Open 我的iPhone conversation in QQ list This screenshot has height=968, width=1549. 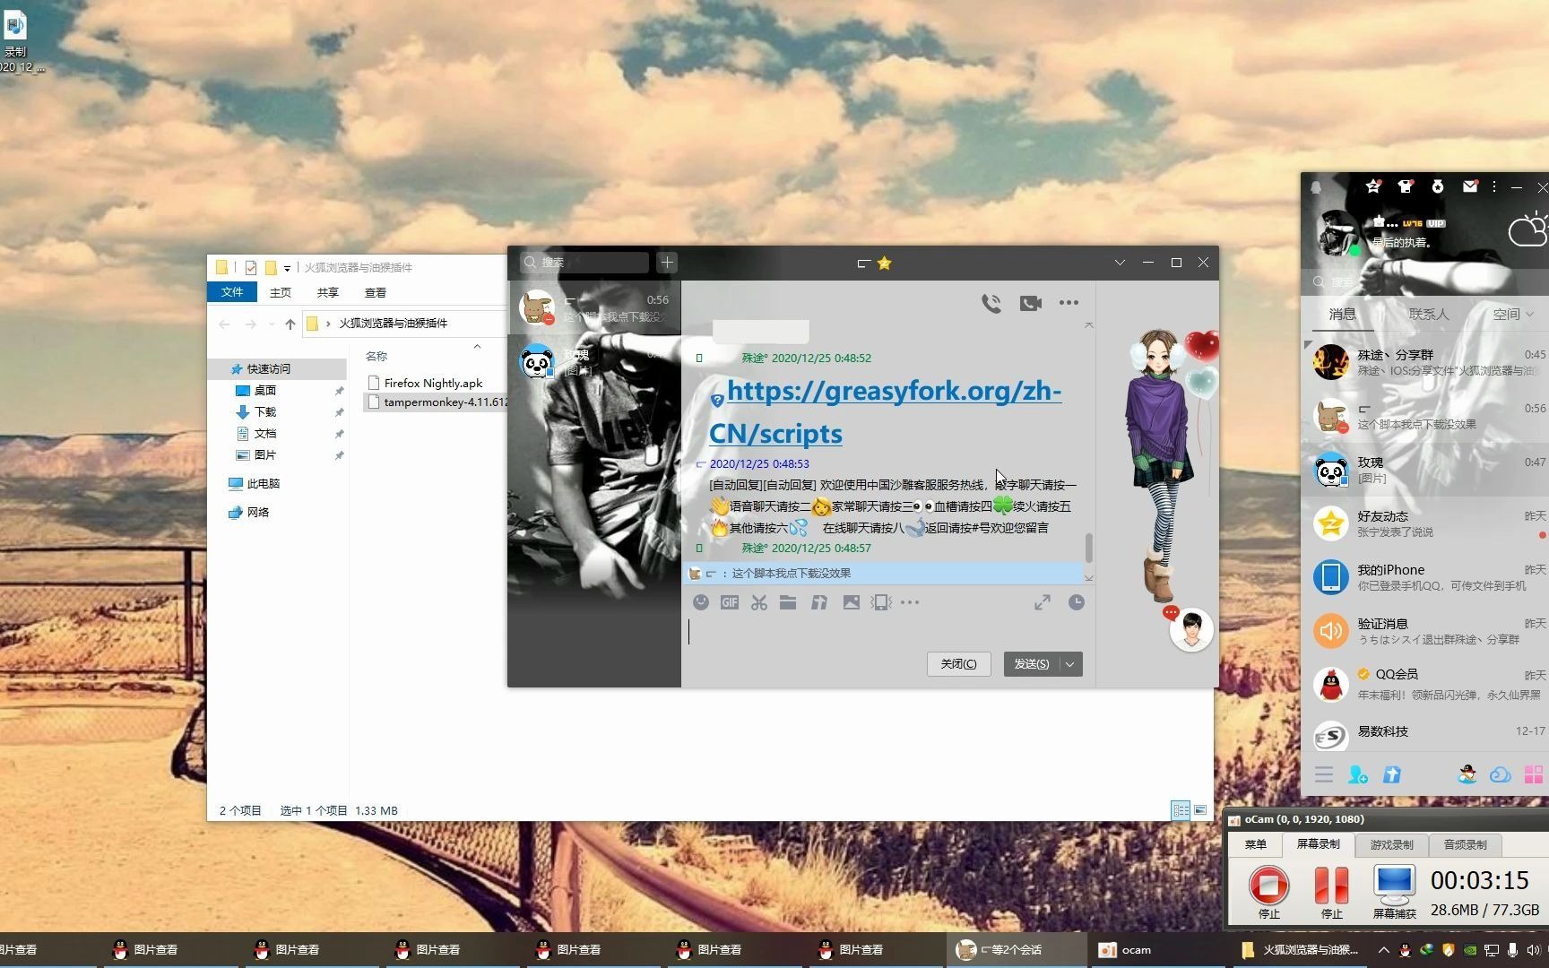[1425, 577]
